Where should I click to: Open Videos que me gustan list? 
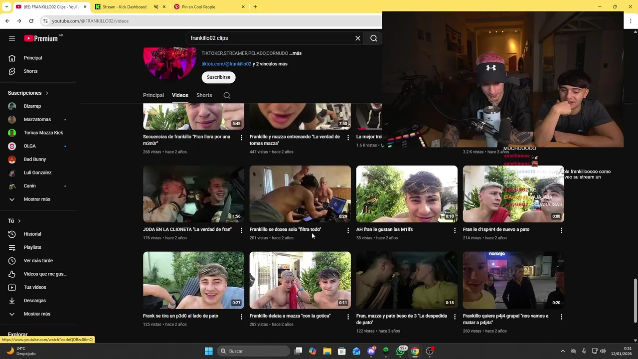(38, 274)
